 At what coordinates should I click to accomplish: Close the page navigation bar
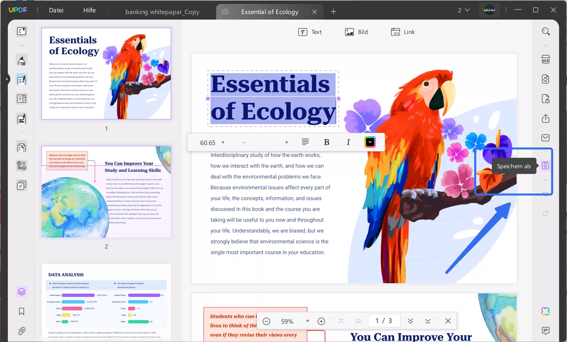pyautogui.click(x=448, y=321)
